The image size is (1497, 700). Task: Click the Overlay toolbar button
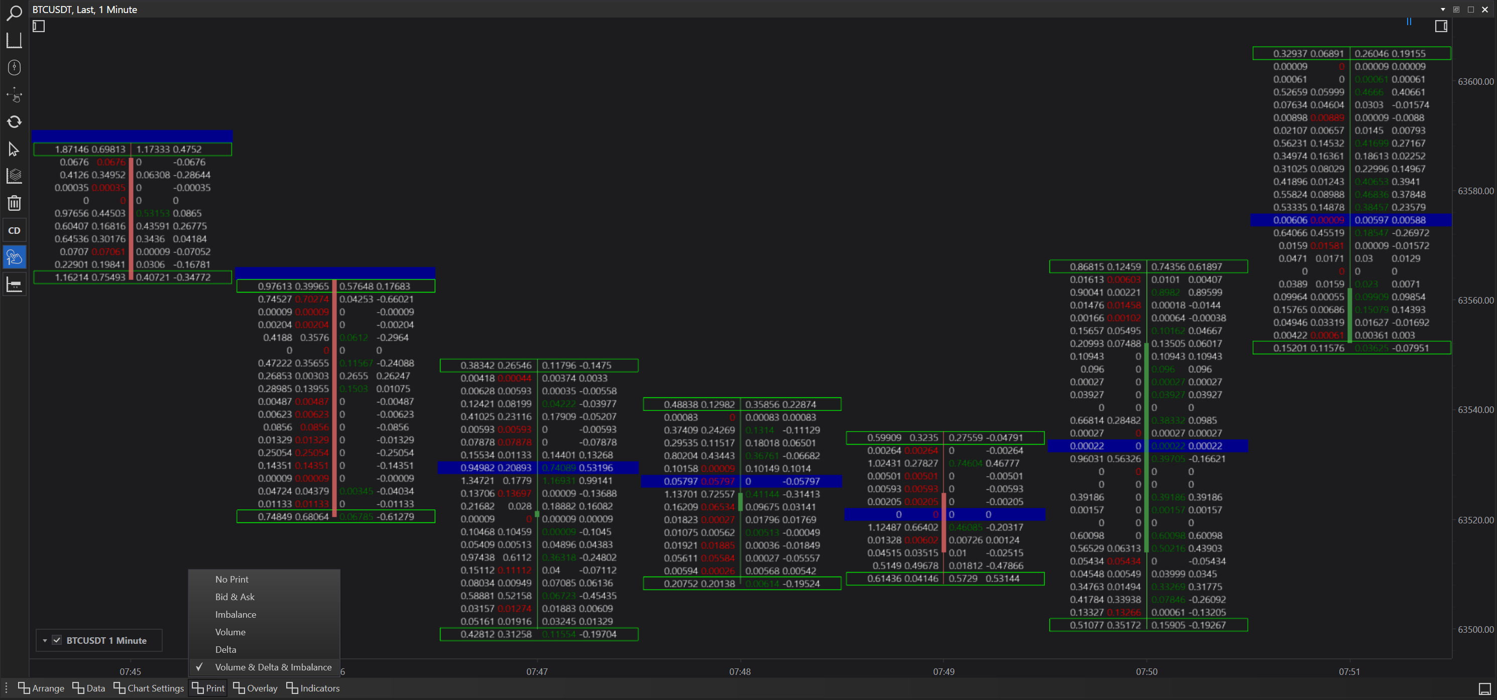click(x=255, y=688)
